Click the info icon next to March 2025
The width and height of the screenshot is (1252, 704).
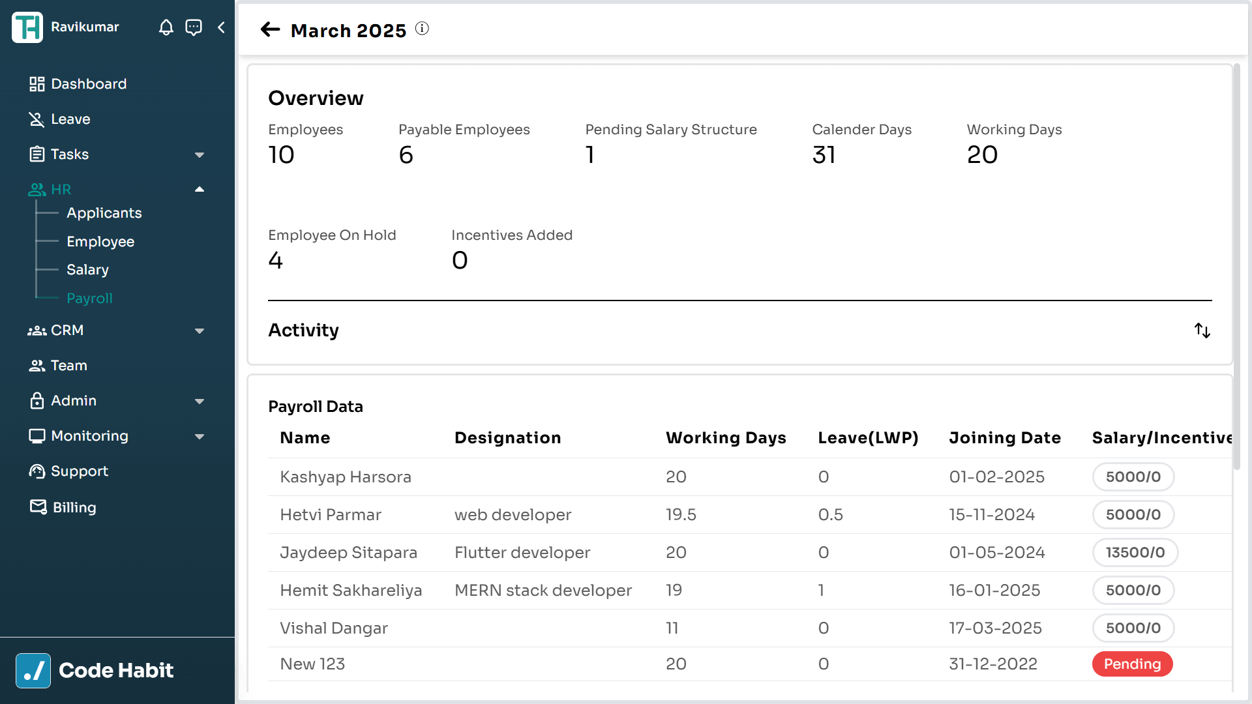[423, 29]
